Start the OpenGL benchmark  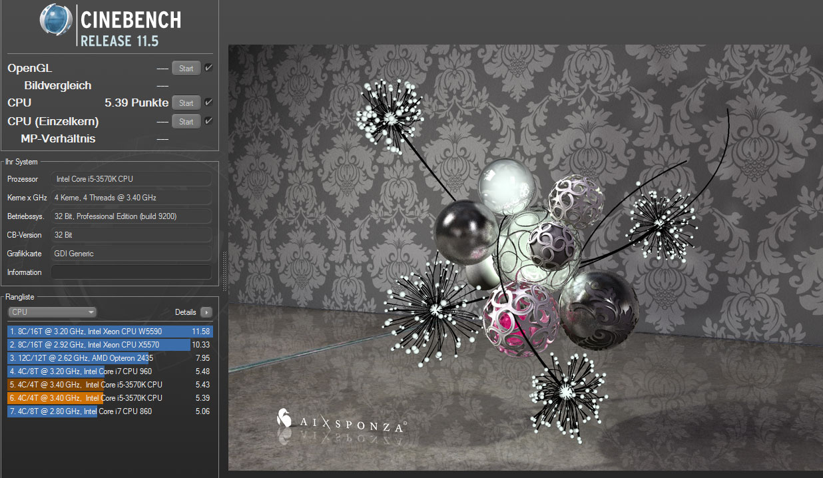click(186, 68)
